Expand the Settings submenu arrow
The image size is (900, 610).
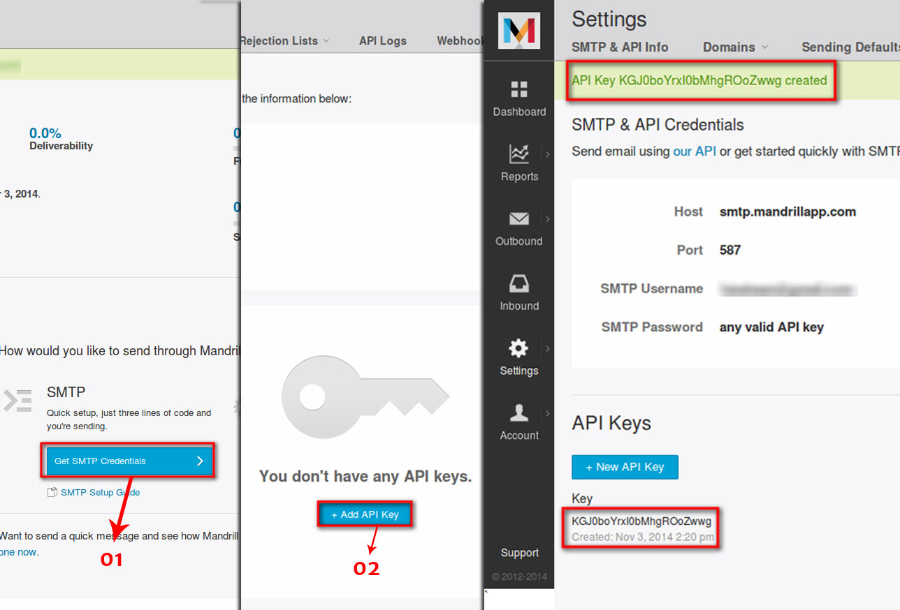pos(548,348)
